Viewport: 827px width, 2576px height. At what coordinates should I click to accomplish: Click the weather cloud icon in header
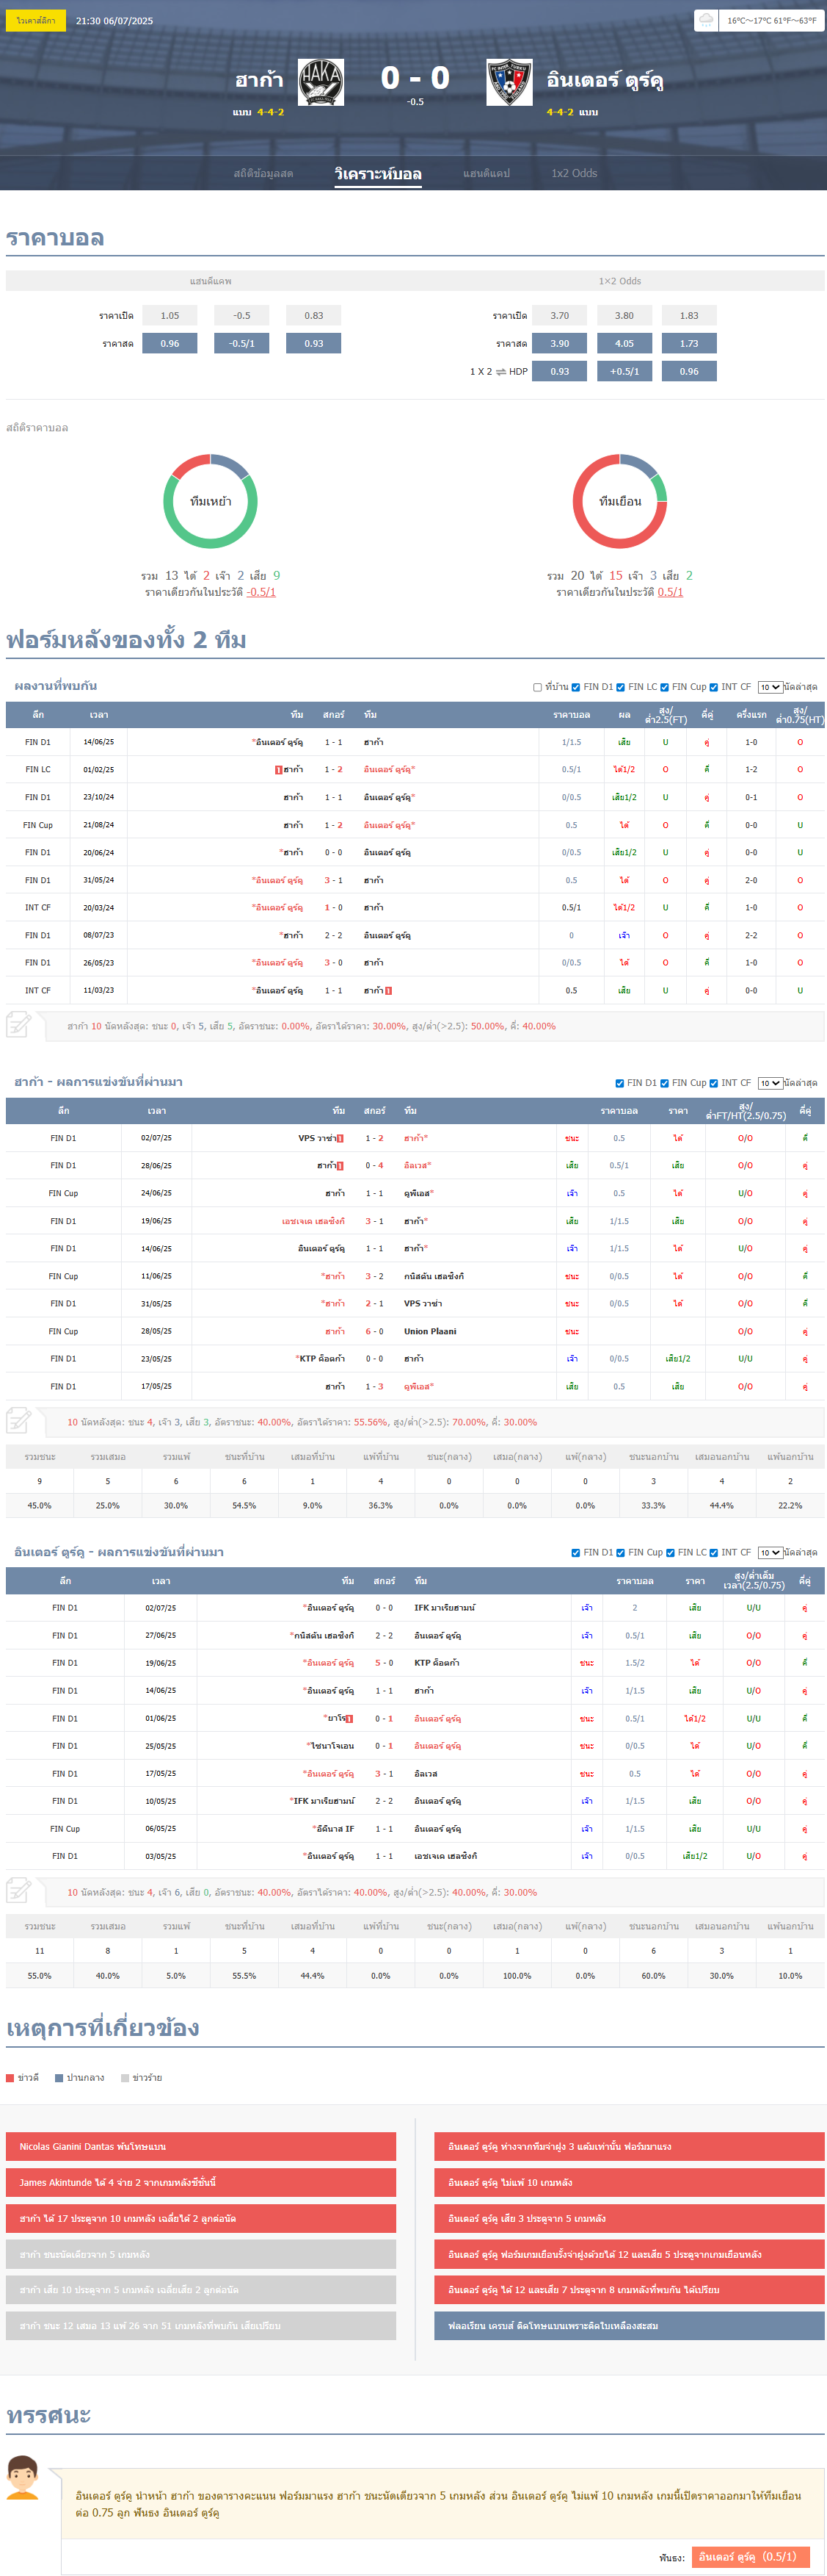coord(706,20)
